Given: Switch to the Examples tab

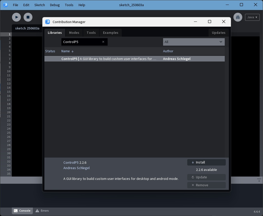Looking at the screenshot, I should (x=110, y=33).
